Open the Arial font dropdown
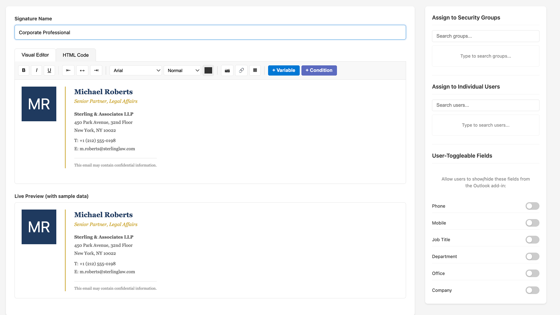The width and height of the screenshot is (560, 315). click(136, 70)
